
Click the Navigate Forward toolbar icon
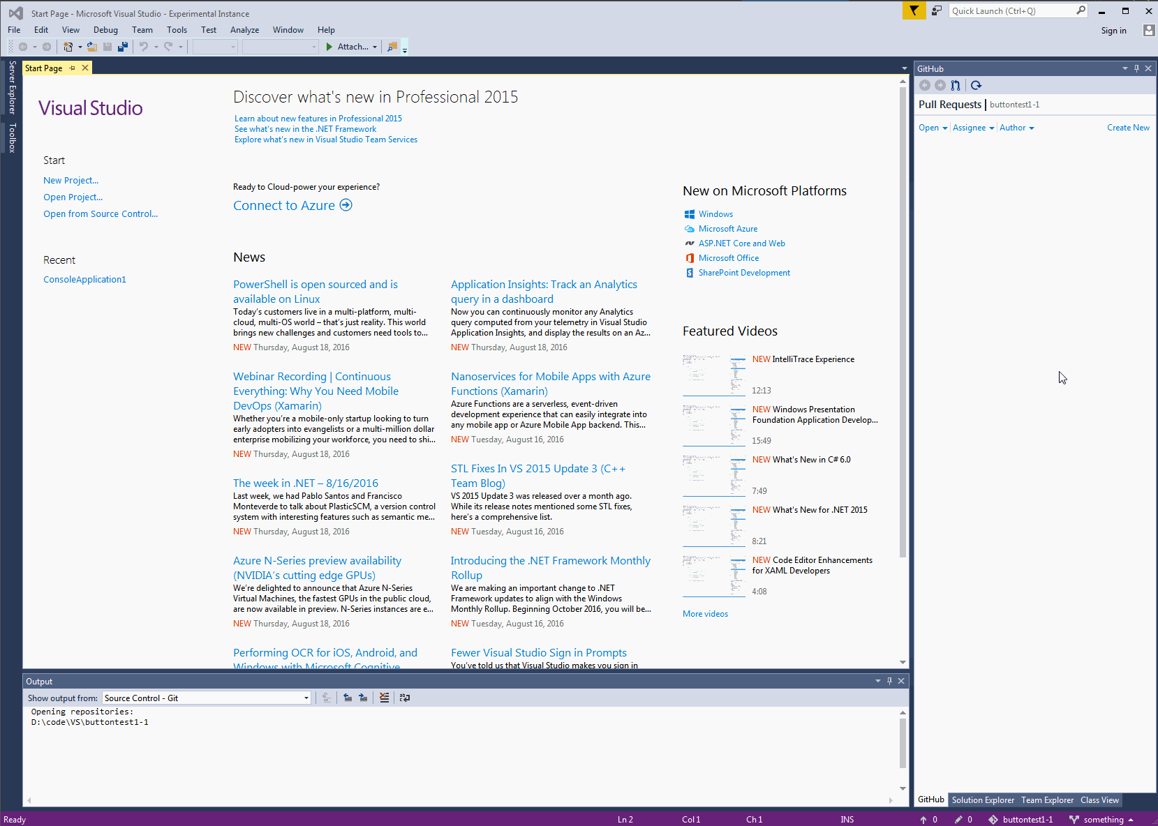pyautogui.click(x=47, y=47)
